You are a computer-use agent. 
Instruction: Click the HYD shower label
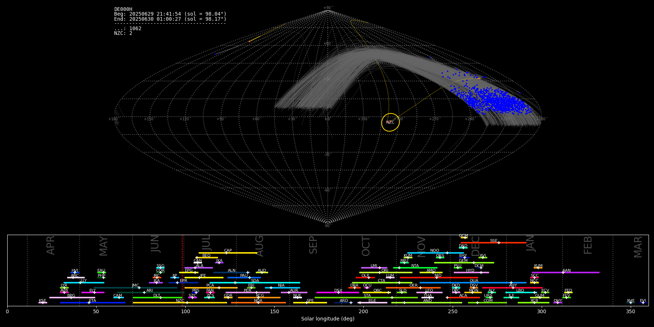[470, 271]
